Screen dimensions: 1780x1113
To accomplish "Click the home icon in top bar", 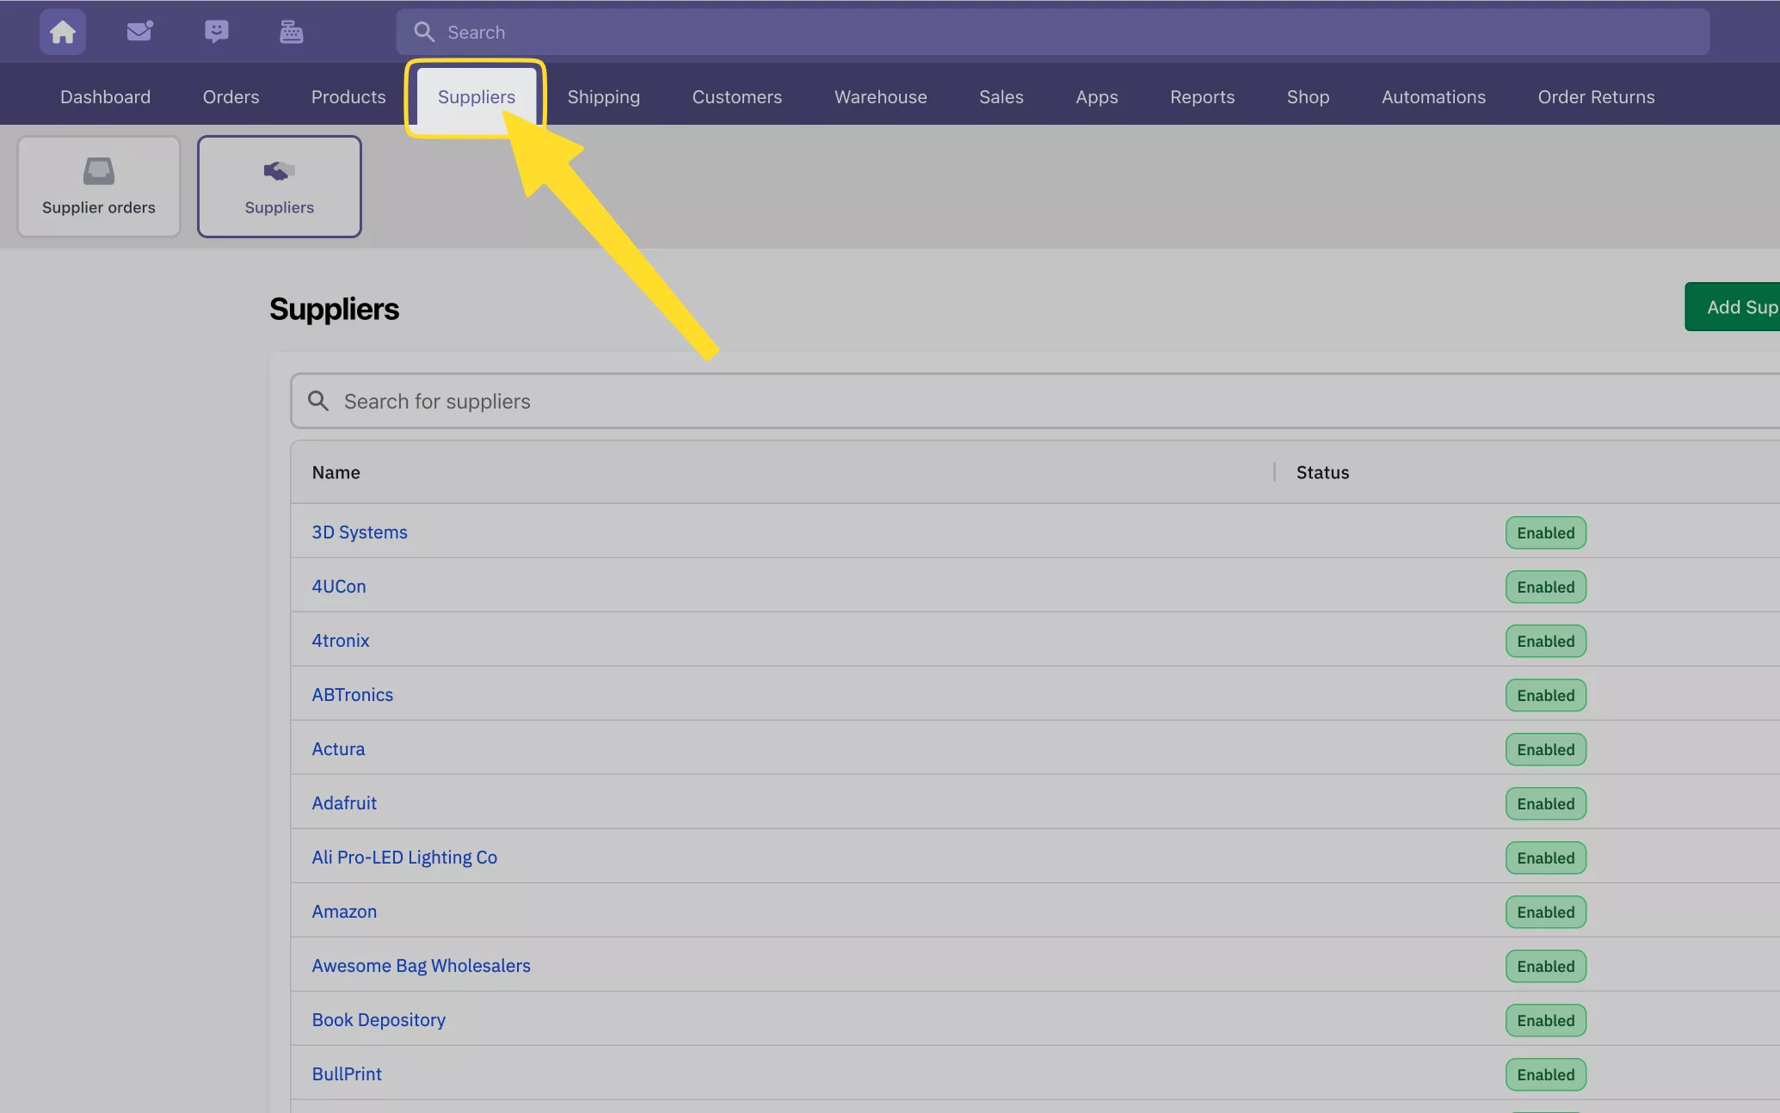I will pos(62,32).
